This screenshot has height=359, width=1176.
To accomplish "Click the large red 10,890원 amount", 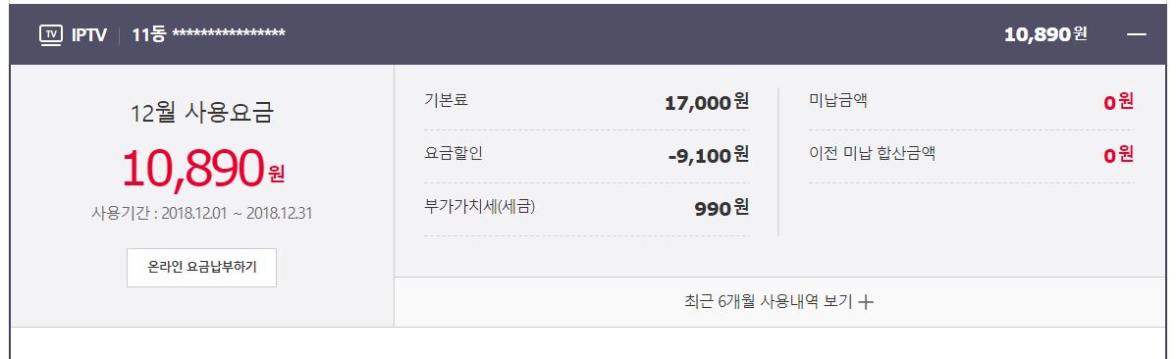I will (x=203, y=168).
